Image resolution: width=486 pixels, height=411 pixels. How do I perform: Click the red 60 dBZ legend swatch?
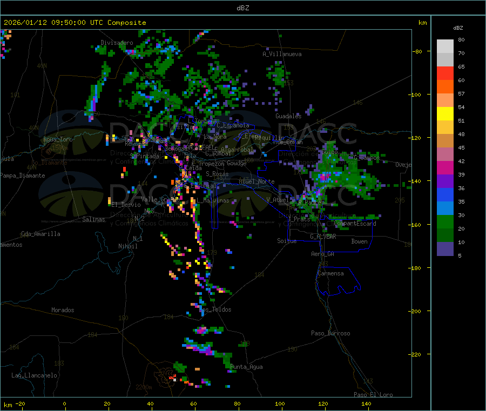point(445,73)
